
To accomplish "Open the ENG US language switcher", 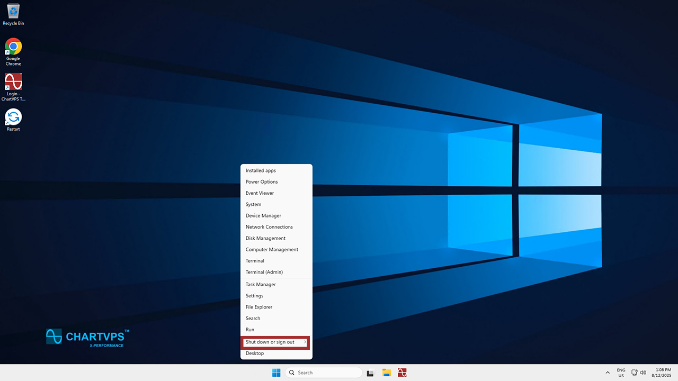I will pyautogui.click(x=621, y=373).
